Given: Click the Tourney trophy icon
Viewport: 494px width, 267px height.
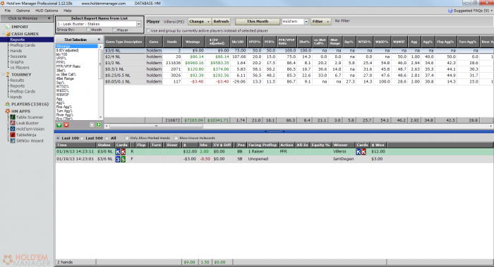Looking at the screenshot, I should click(x=8, y=75).
